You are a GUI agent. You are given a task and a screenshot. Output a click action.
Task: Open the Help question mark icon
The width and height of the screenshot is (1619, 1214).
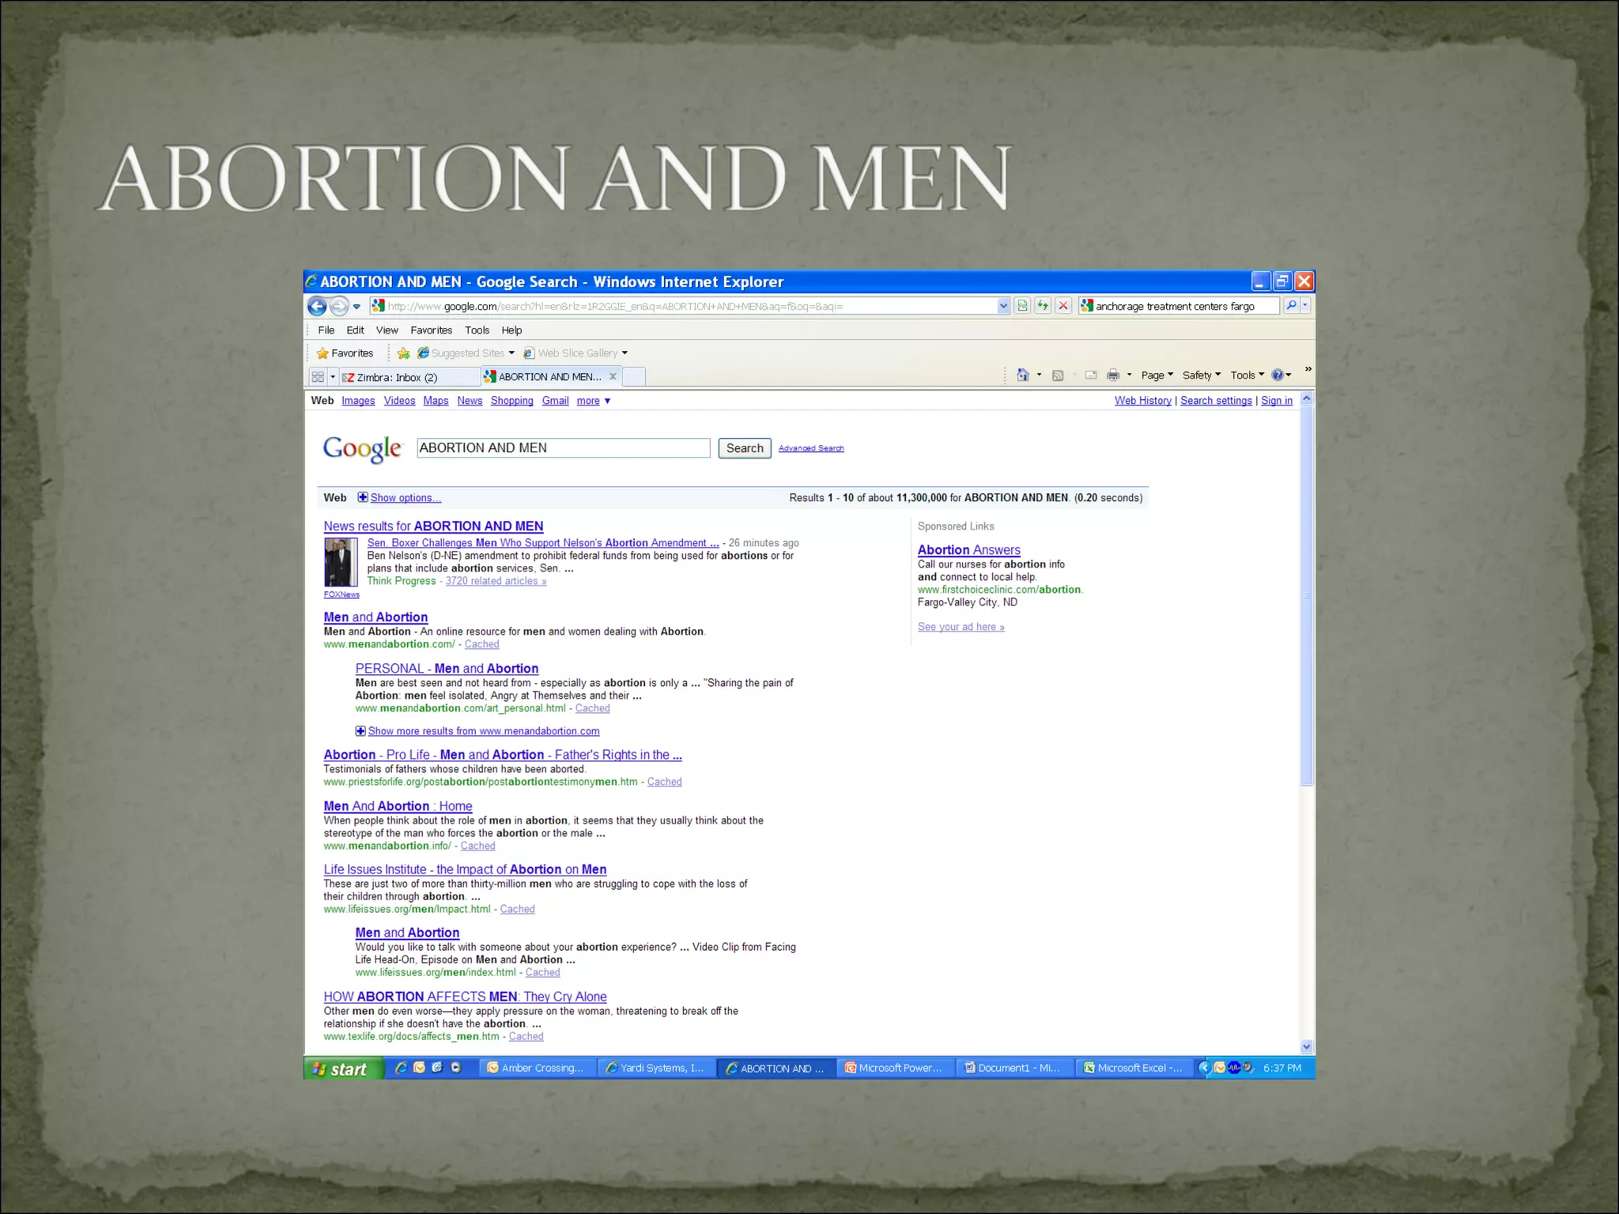click(1277, 375)
